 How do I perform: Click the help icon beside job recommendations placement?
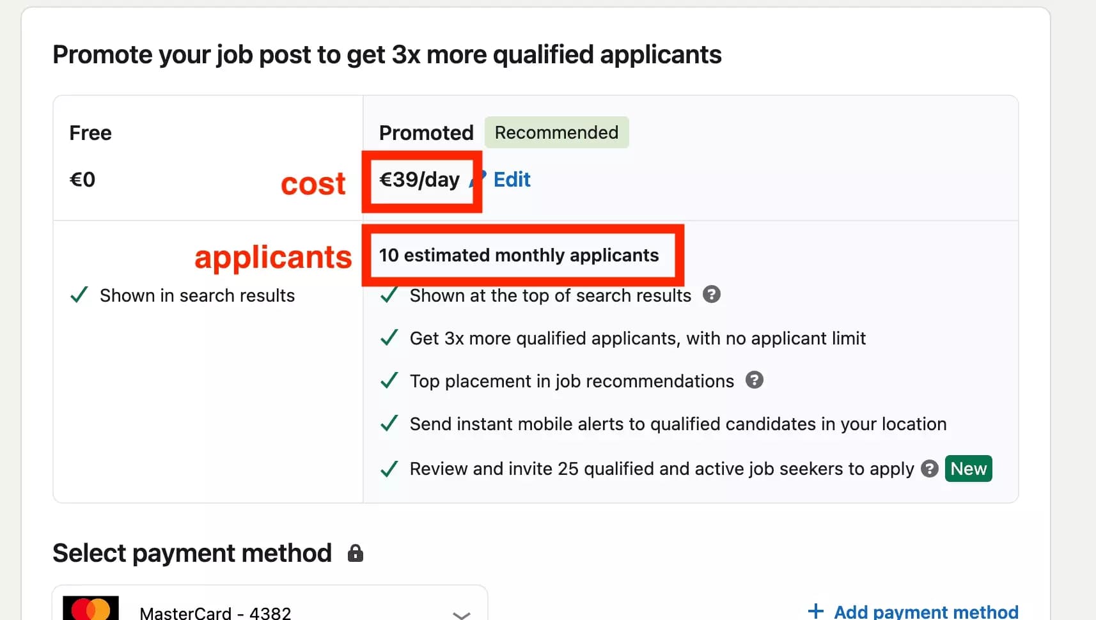[x=754, y=380]
